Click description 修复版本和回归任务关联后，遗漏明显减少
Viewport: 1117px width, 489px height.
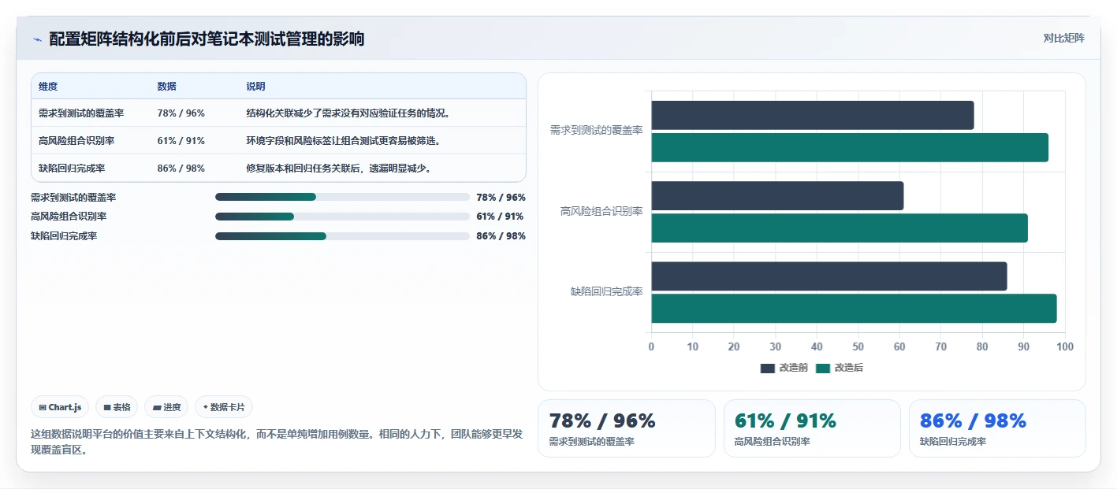coord(339,168)
